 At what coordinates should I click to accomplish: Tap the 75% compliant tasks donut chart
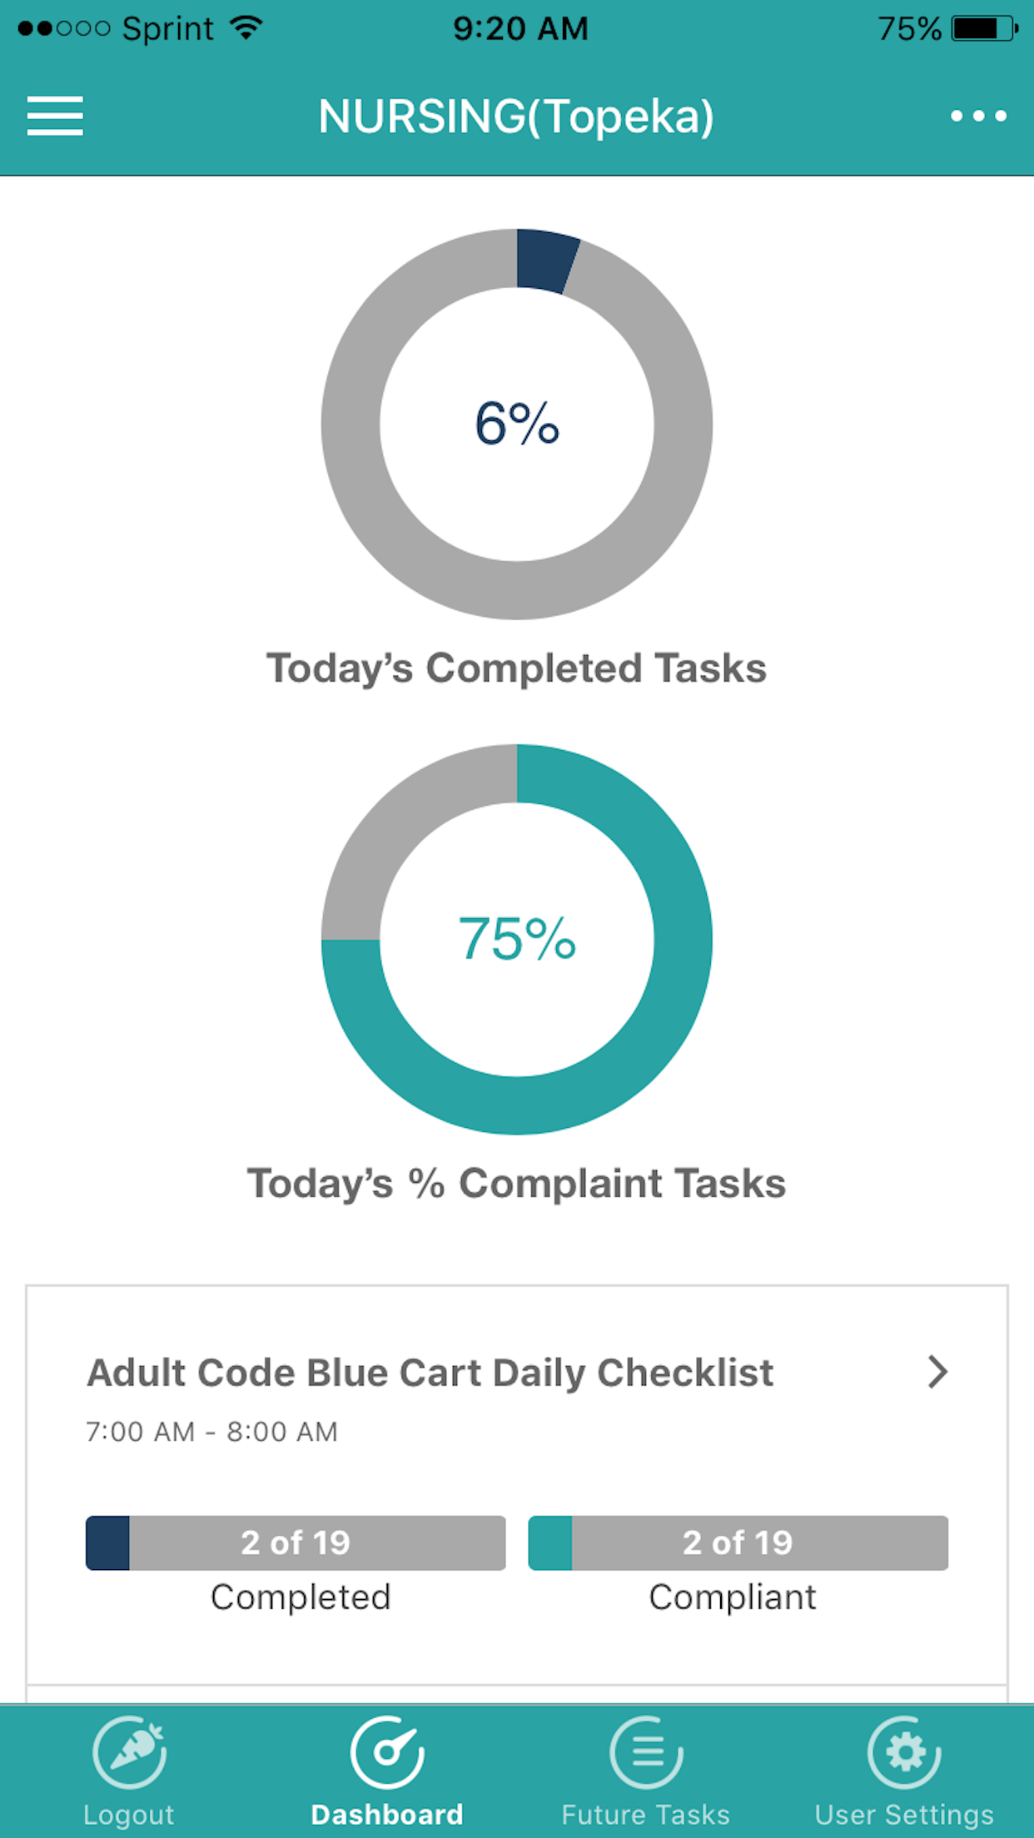[517, 939]
